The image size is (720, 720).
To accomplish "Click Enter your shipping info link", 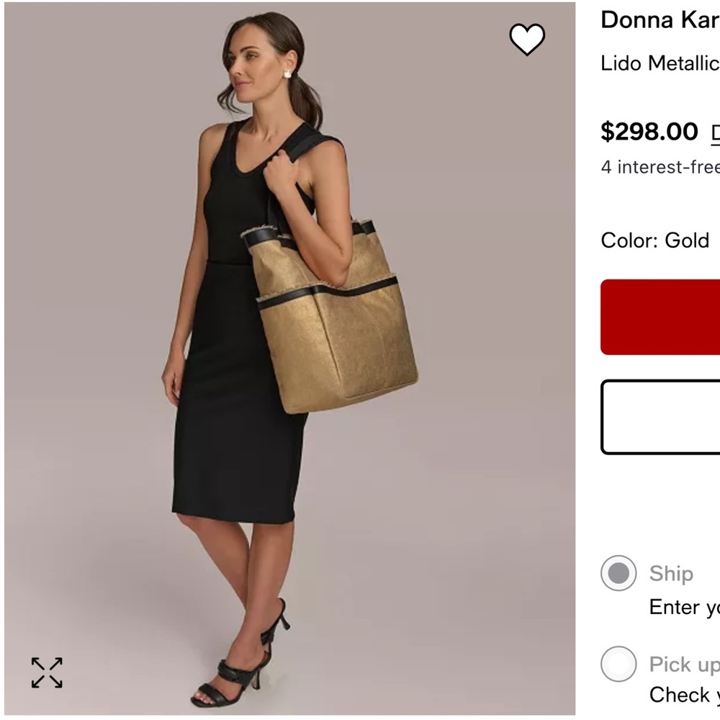I will 683,607.
